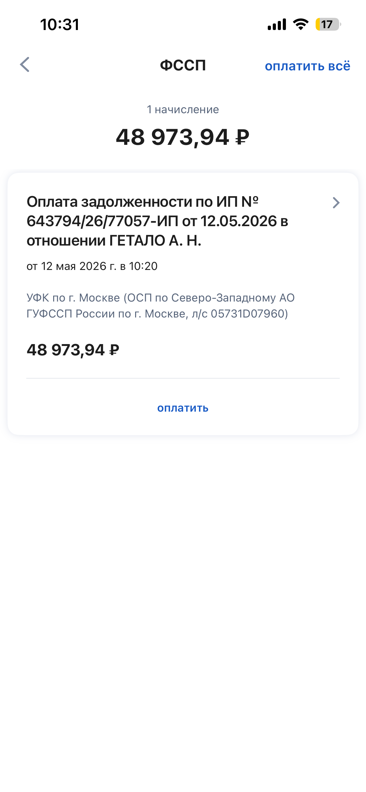Tap the account number л/с 05731D07960 line
This screenshot has height=792, width=366.
157,314
